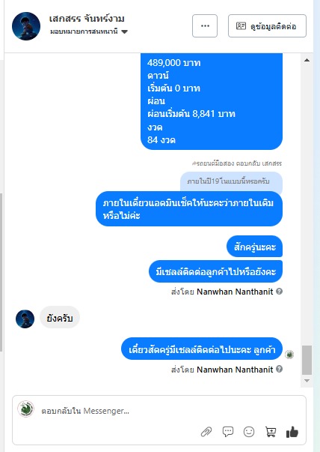Attach a file with the paperclip icon
The width and height of the screenshot is (320, 452).
click(206, 432)
